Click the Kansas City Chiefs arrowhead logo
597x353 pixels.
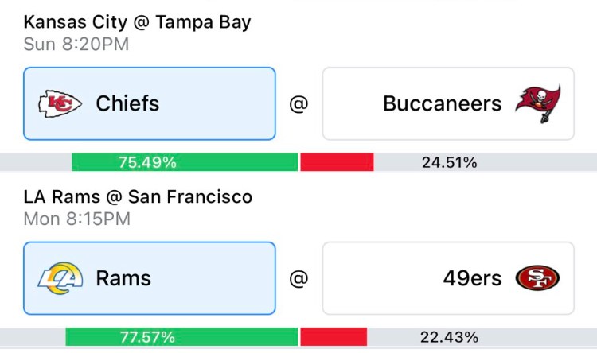(x=60, y=104)
